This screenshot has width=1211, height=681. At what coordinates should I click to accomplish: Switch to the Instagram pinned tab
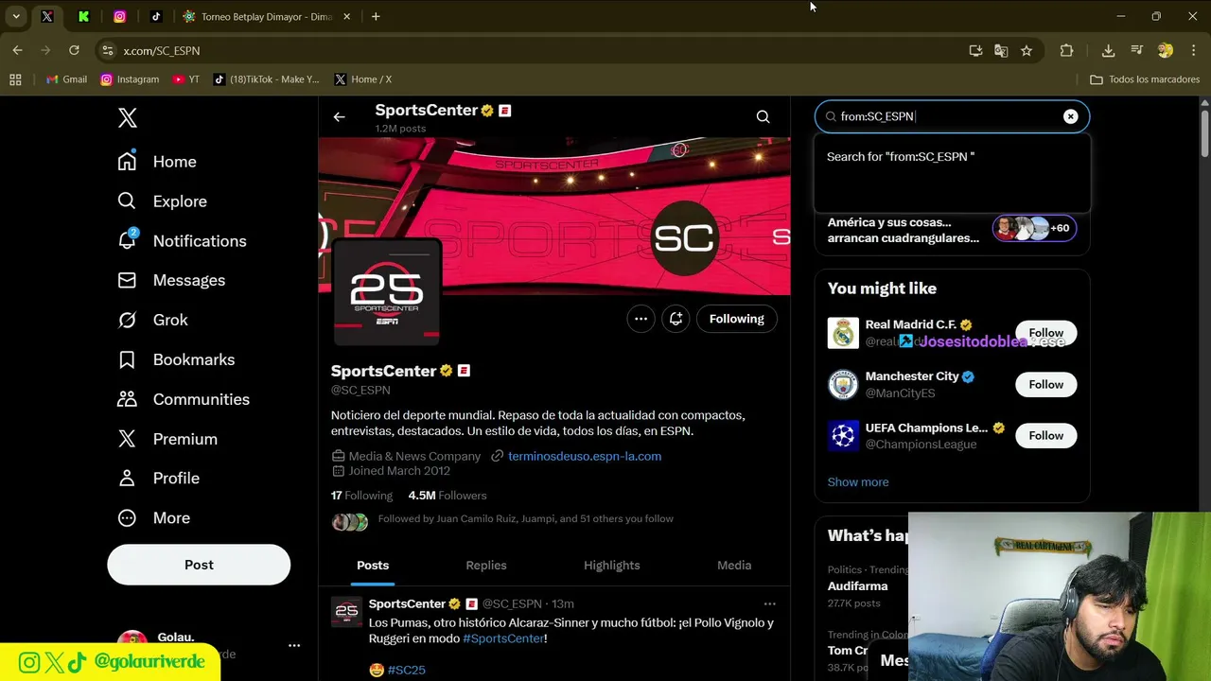[x=119, y=16]
